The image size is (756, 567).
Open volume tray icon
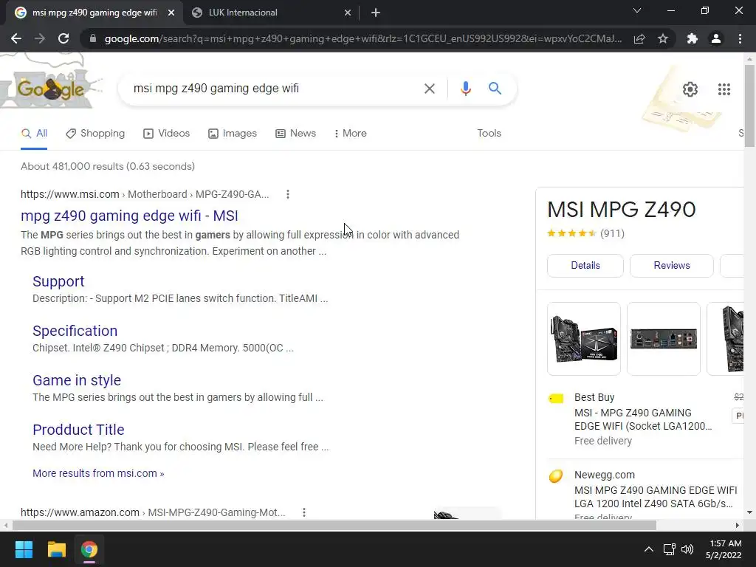pyautogui.click(x=687, y=549)
